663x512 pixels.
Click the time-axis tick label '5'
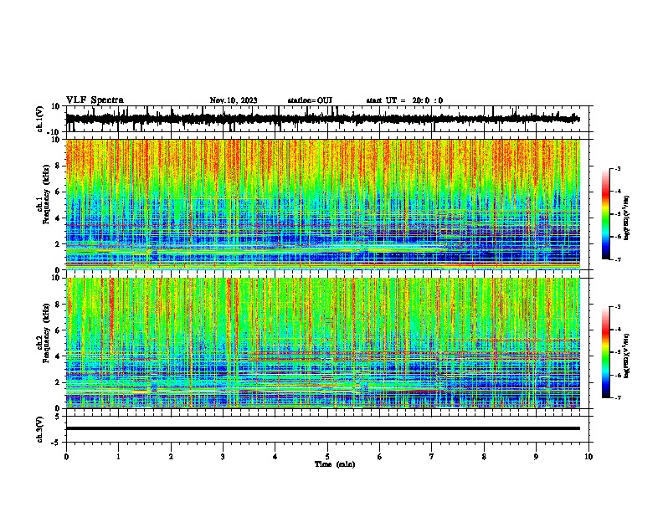tap(327, 457)
